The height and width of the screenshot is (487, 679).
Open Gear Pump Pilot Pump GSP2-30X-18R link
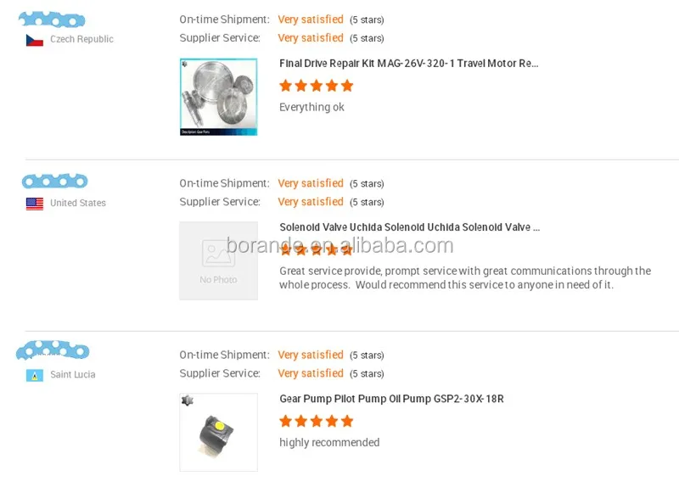click(x=391, y=399)
